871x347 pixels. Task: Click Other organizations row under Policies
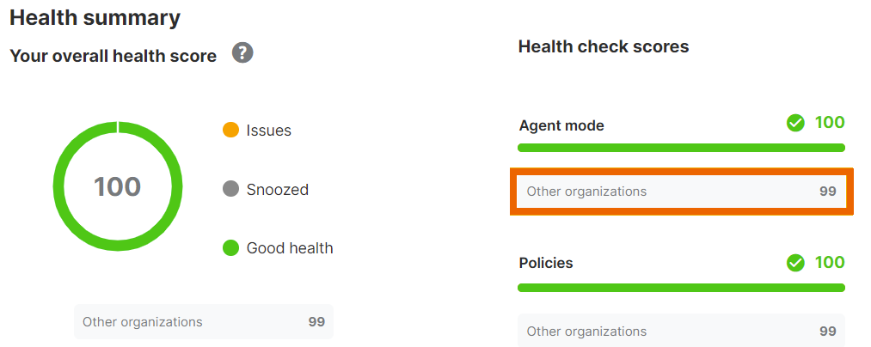[681, 331]
